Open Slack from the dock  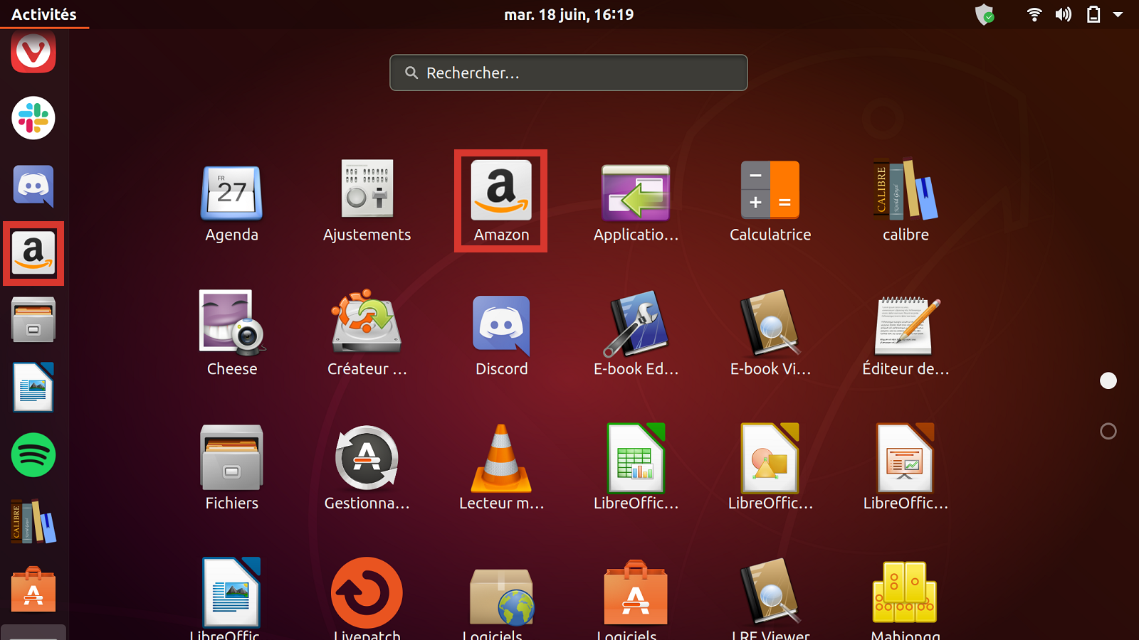[33, 119]
